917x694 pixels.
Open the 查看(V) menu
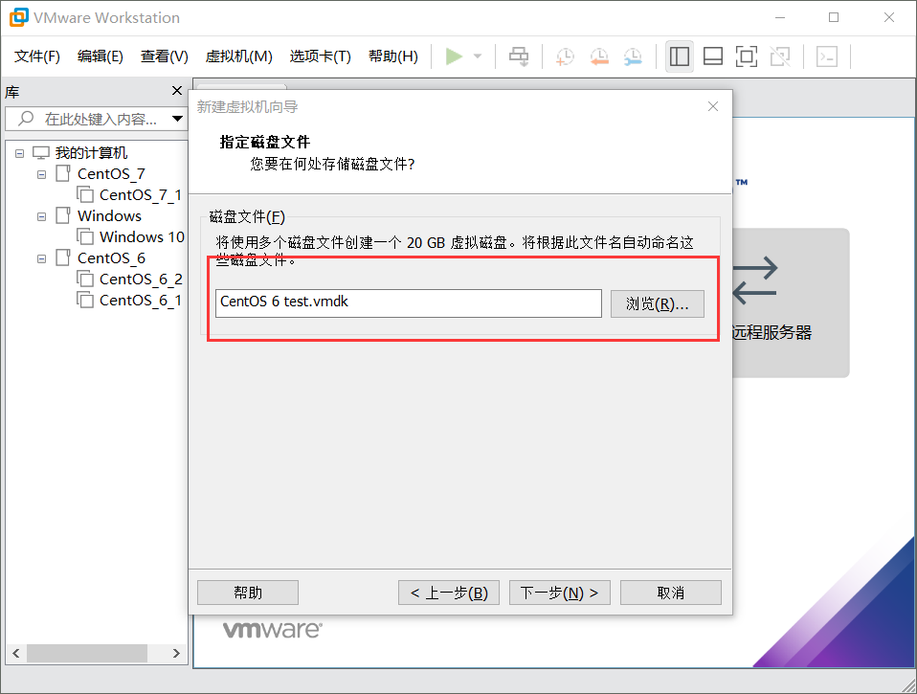pos(165,56)
